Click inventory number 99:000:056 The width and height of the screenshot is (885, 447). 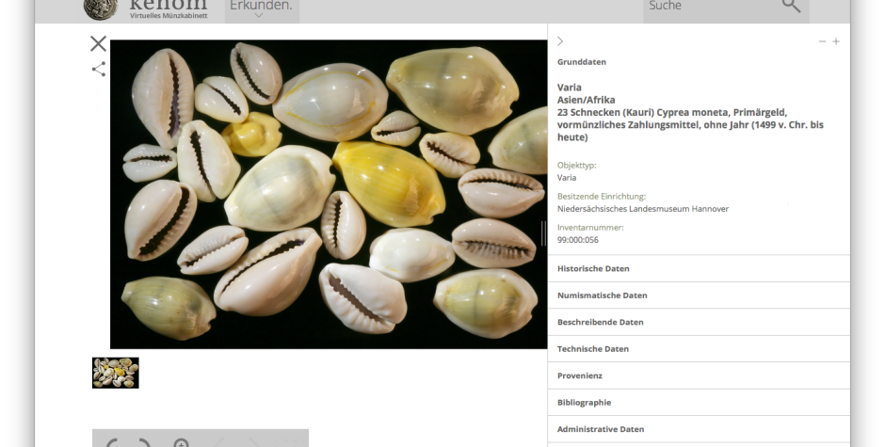578,240
